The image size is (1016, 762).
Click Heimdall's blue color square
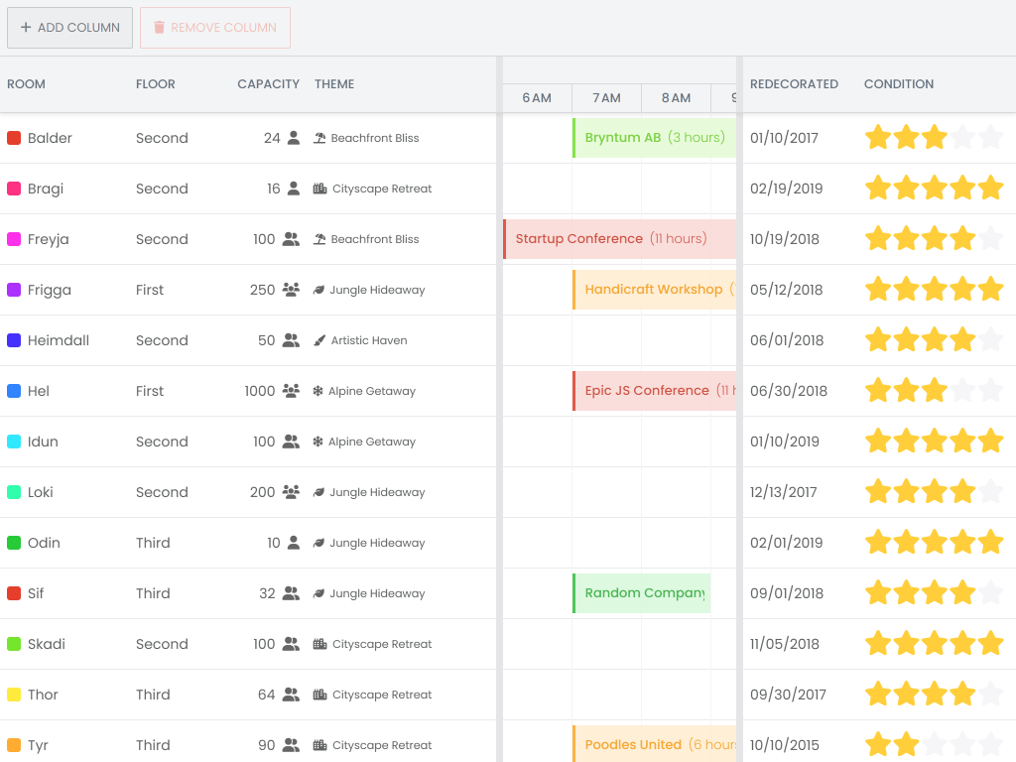coord(14,340)
